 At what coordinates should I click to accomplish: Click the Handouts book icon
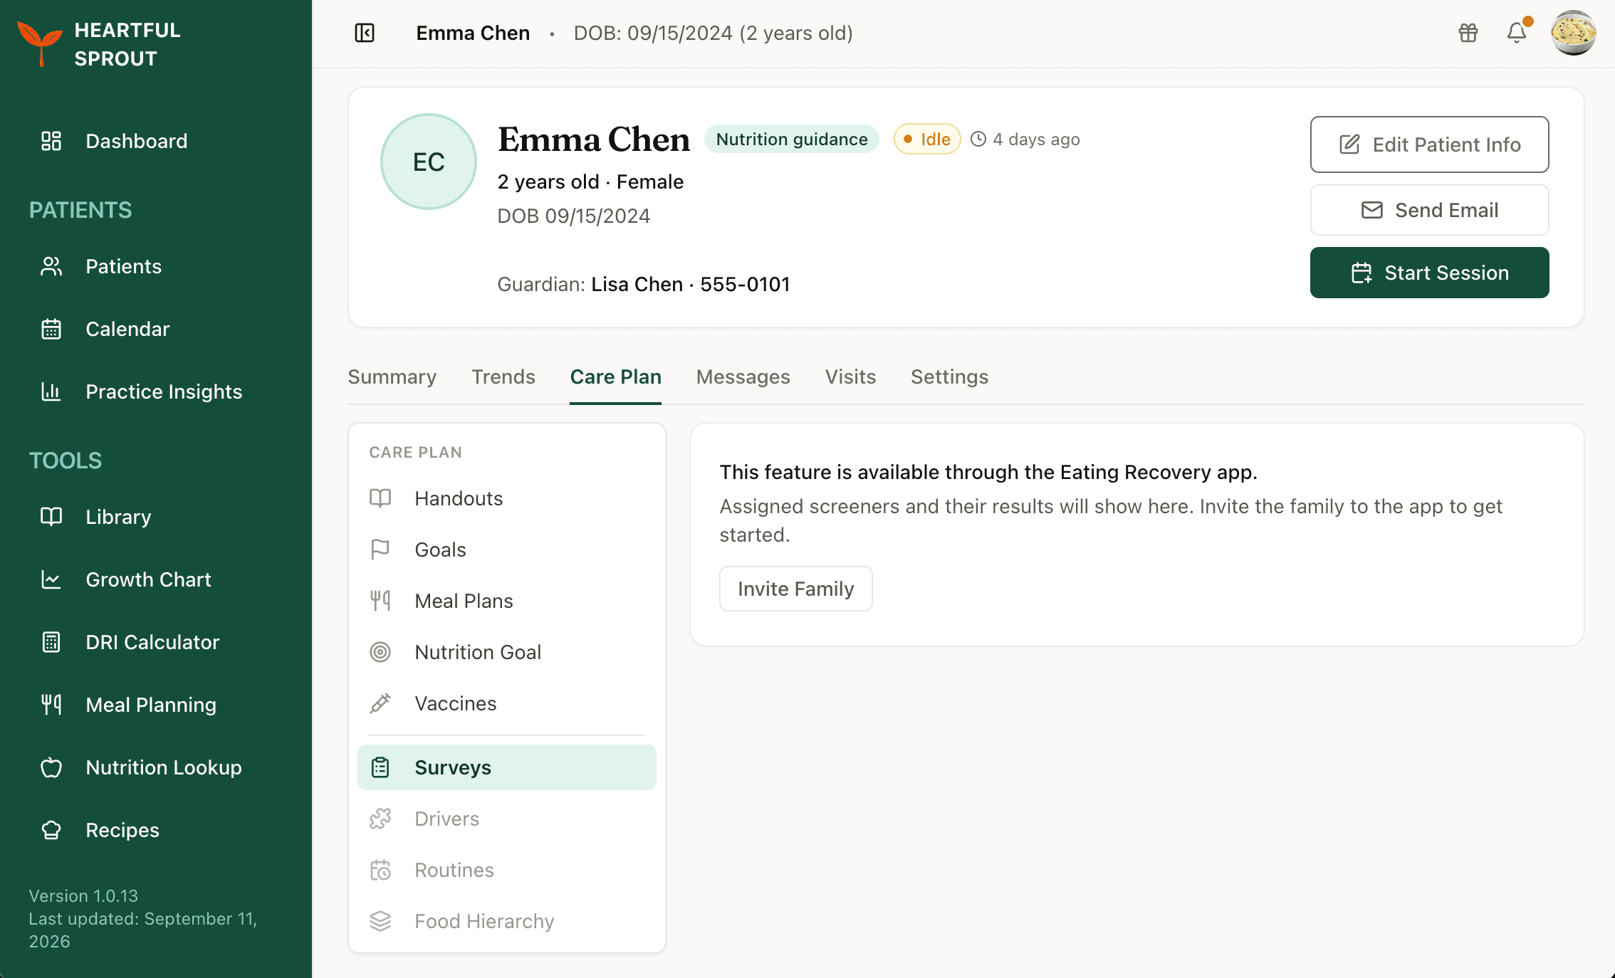pos(380,498)
